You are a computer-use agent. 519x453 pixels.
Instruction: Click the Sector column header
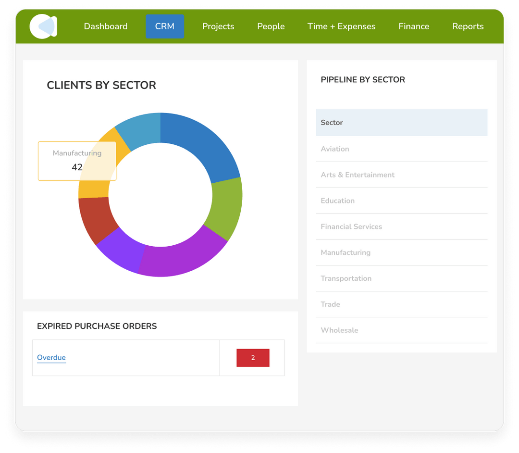[332, 123]
